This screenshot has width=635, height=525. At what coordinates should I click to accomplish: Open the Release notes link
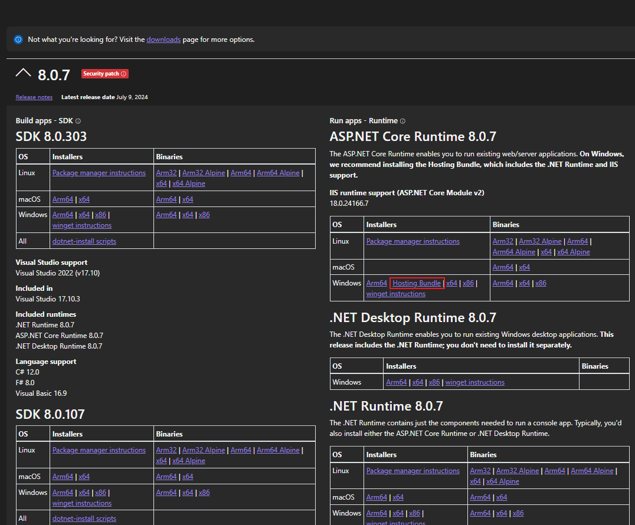coord(34,97)
